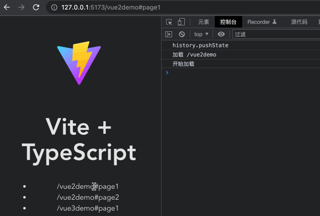This screenshot has height=216, width=320.
Task: View site information icon in address bar
Action: [54, 8]
